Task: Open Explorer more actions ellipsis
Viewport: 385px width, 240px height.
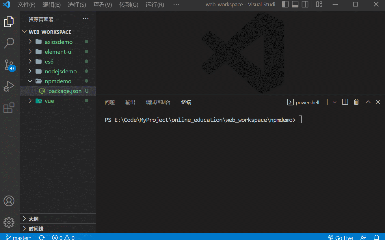Action: pos(86,19)
